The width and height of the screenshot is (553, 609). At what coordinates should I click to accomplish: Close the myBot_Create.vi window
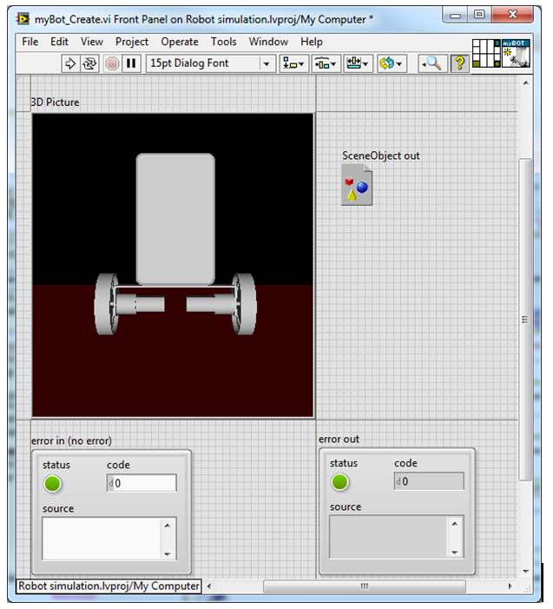pyautogui.click(x=513, y=15)
